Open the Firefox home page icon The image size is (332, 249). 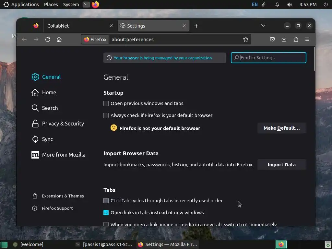coord(59,39)
